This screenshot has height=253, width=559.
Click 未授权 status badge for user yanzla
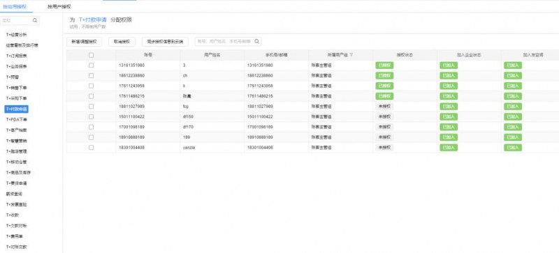point(384,147)
